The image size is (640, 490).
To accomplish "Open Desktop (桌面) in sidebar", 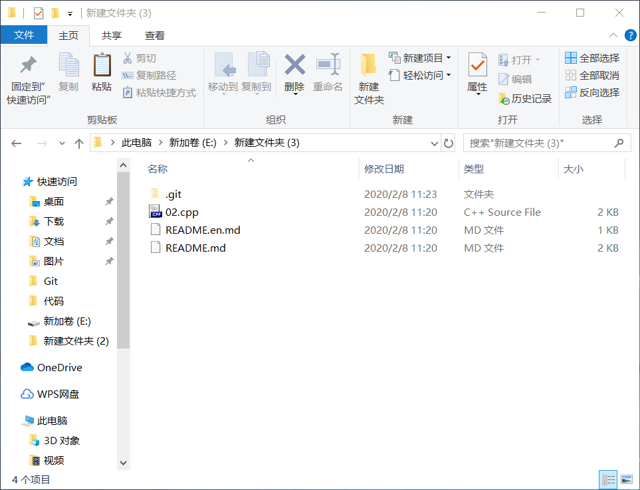I will (47, 201).
